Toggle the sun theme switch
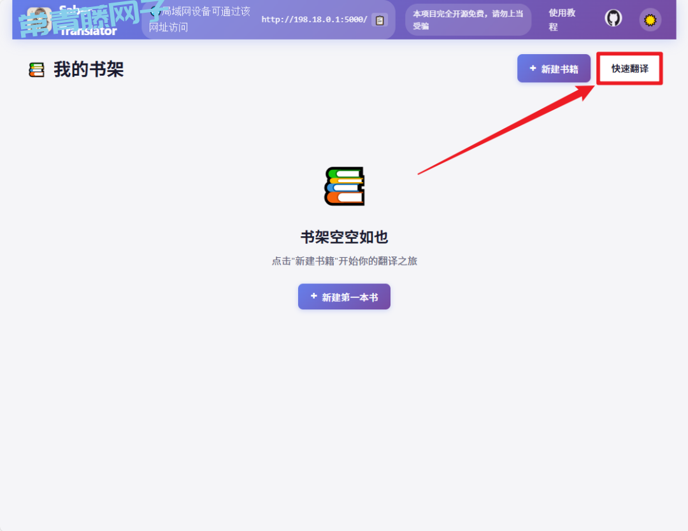The image size is (688, 531). (x=650, y=20)
